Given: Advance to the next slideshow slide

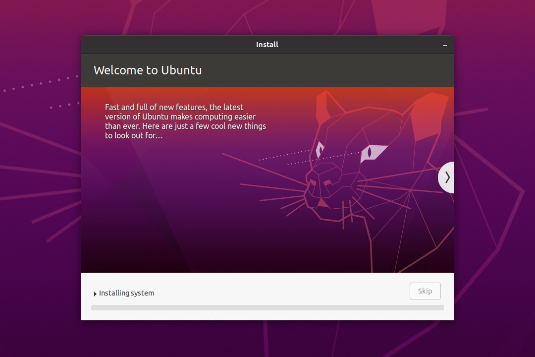Looking at the screenshot, I should (446, 178).
